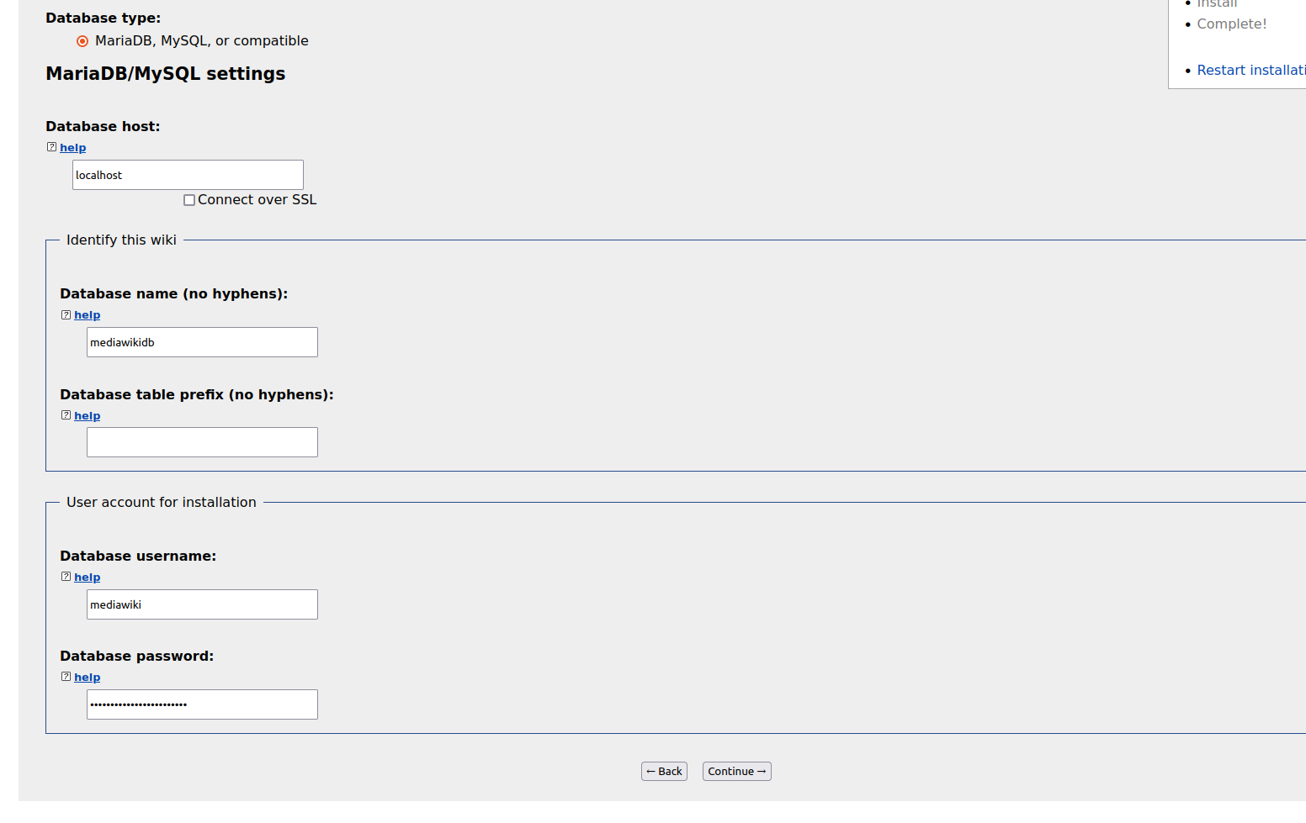Viewport: 1306px width, 823px height.
Task: Focus the Database host input field
Action: (188, 175)
